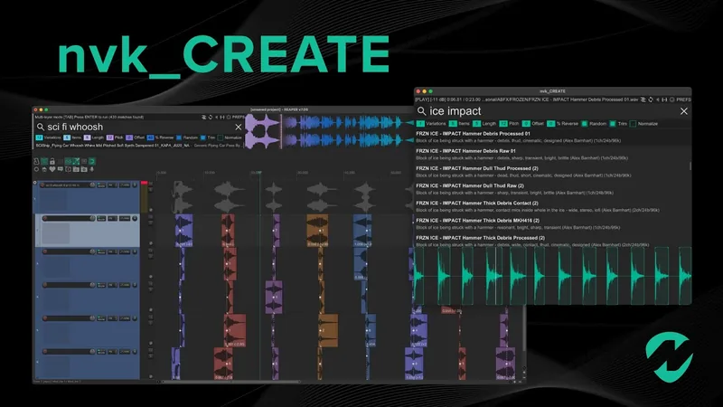Click the 'ice impact' search field in nvk_CREATE

click(x=551, y=111)
